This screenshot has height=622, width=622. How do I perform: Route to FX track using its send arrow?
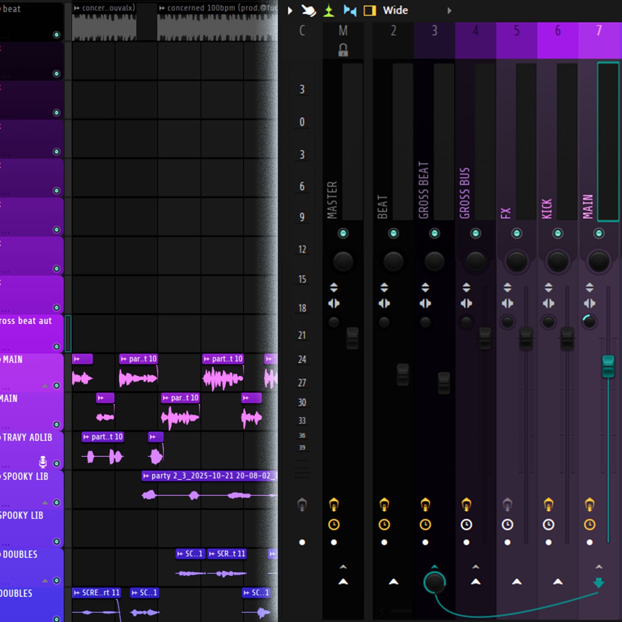point(517,582)
